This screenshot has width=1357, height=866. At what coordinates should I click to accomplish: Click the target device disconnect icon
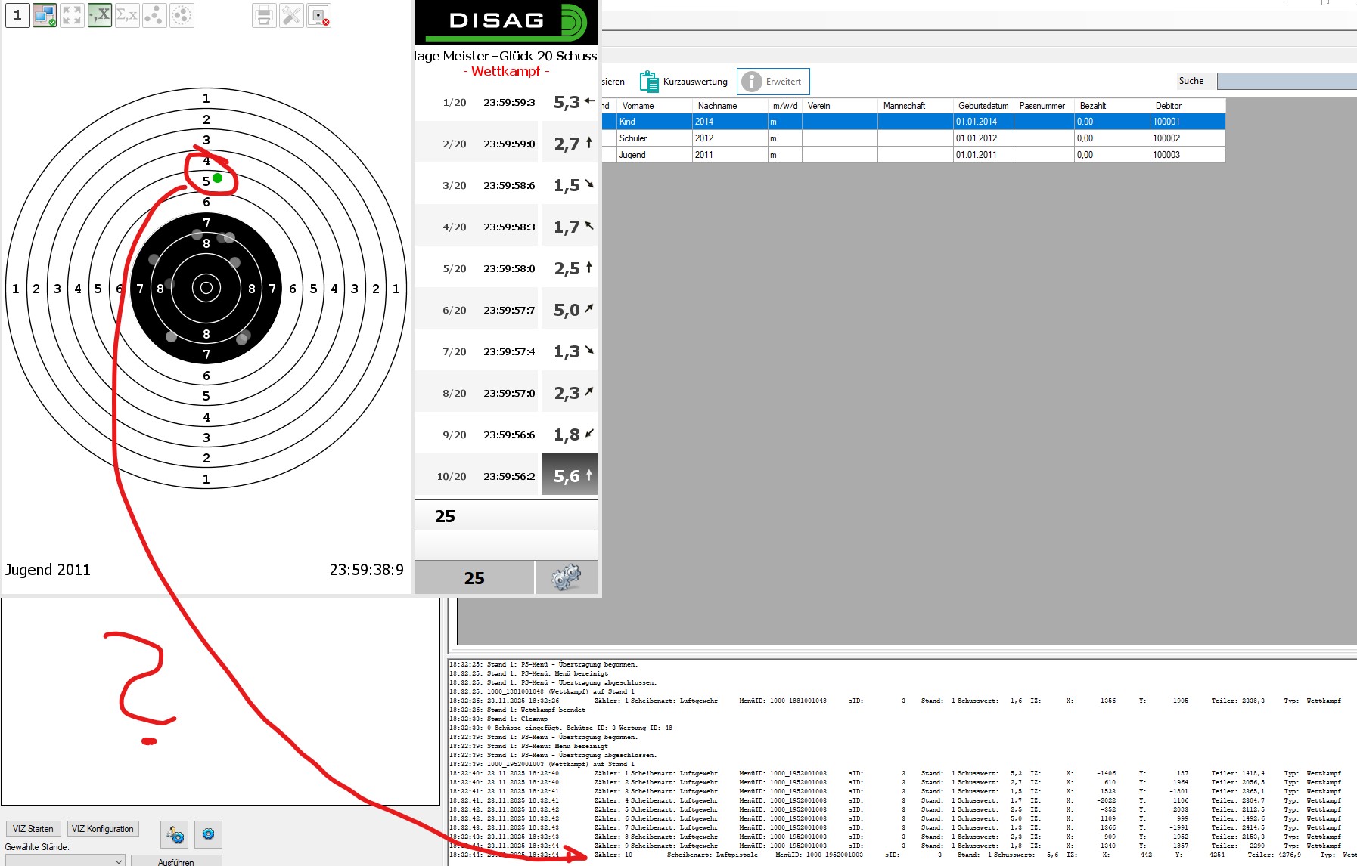point(319,16)
